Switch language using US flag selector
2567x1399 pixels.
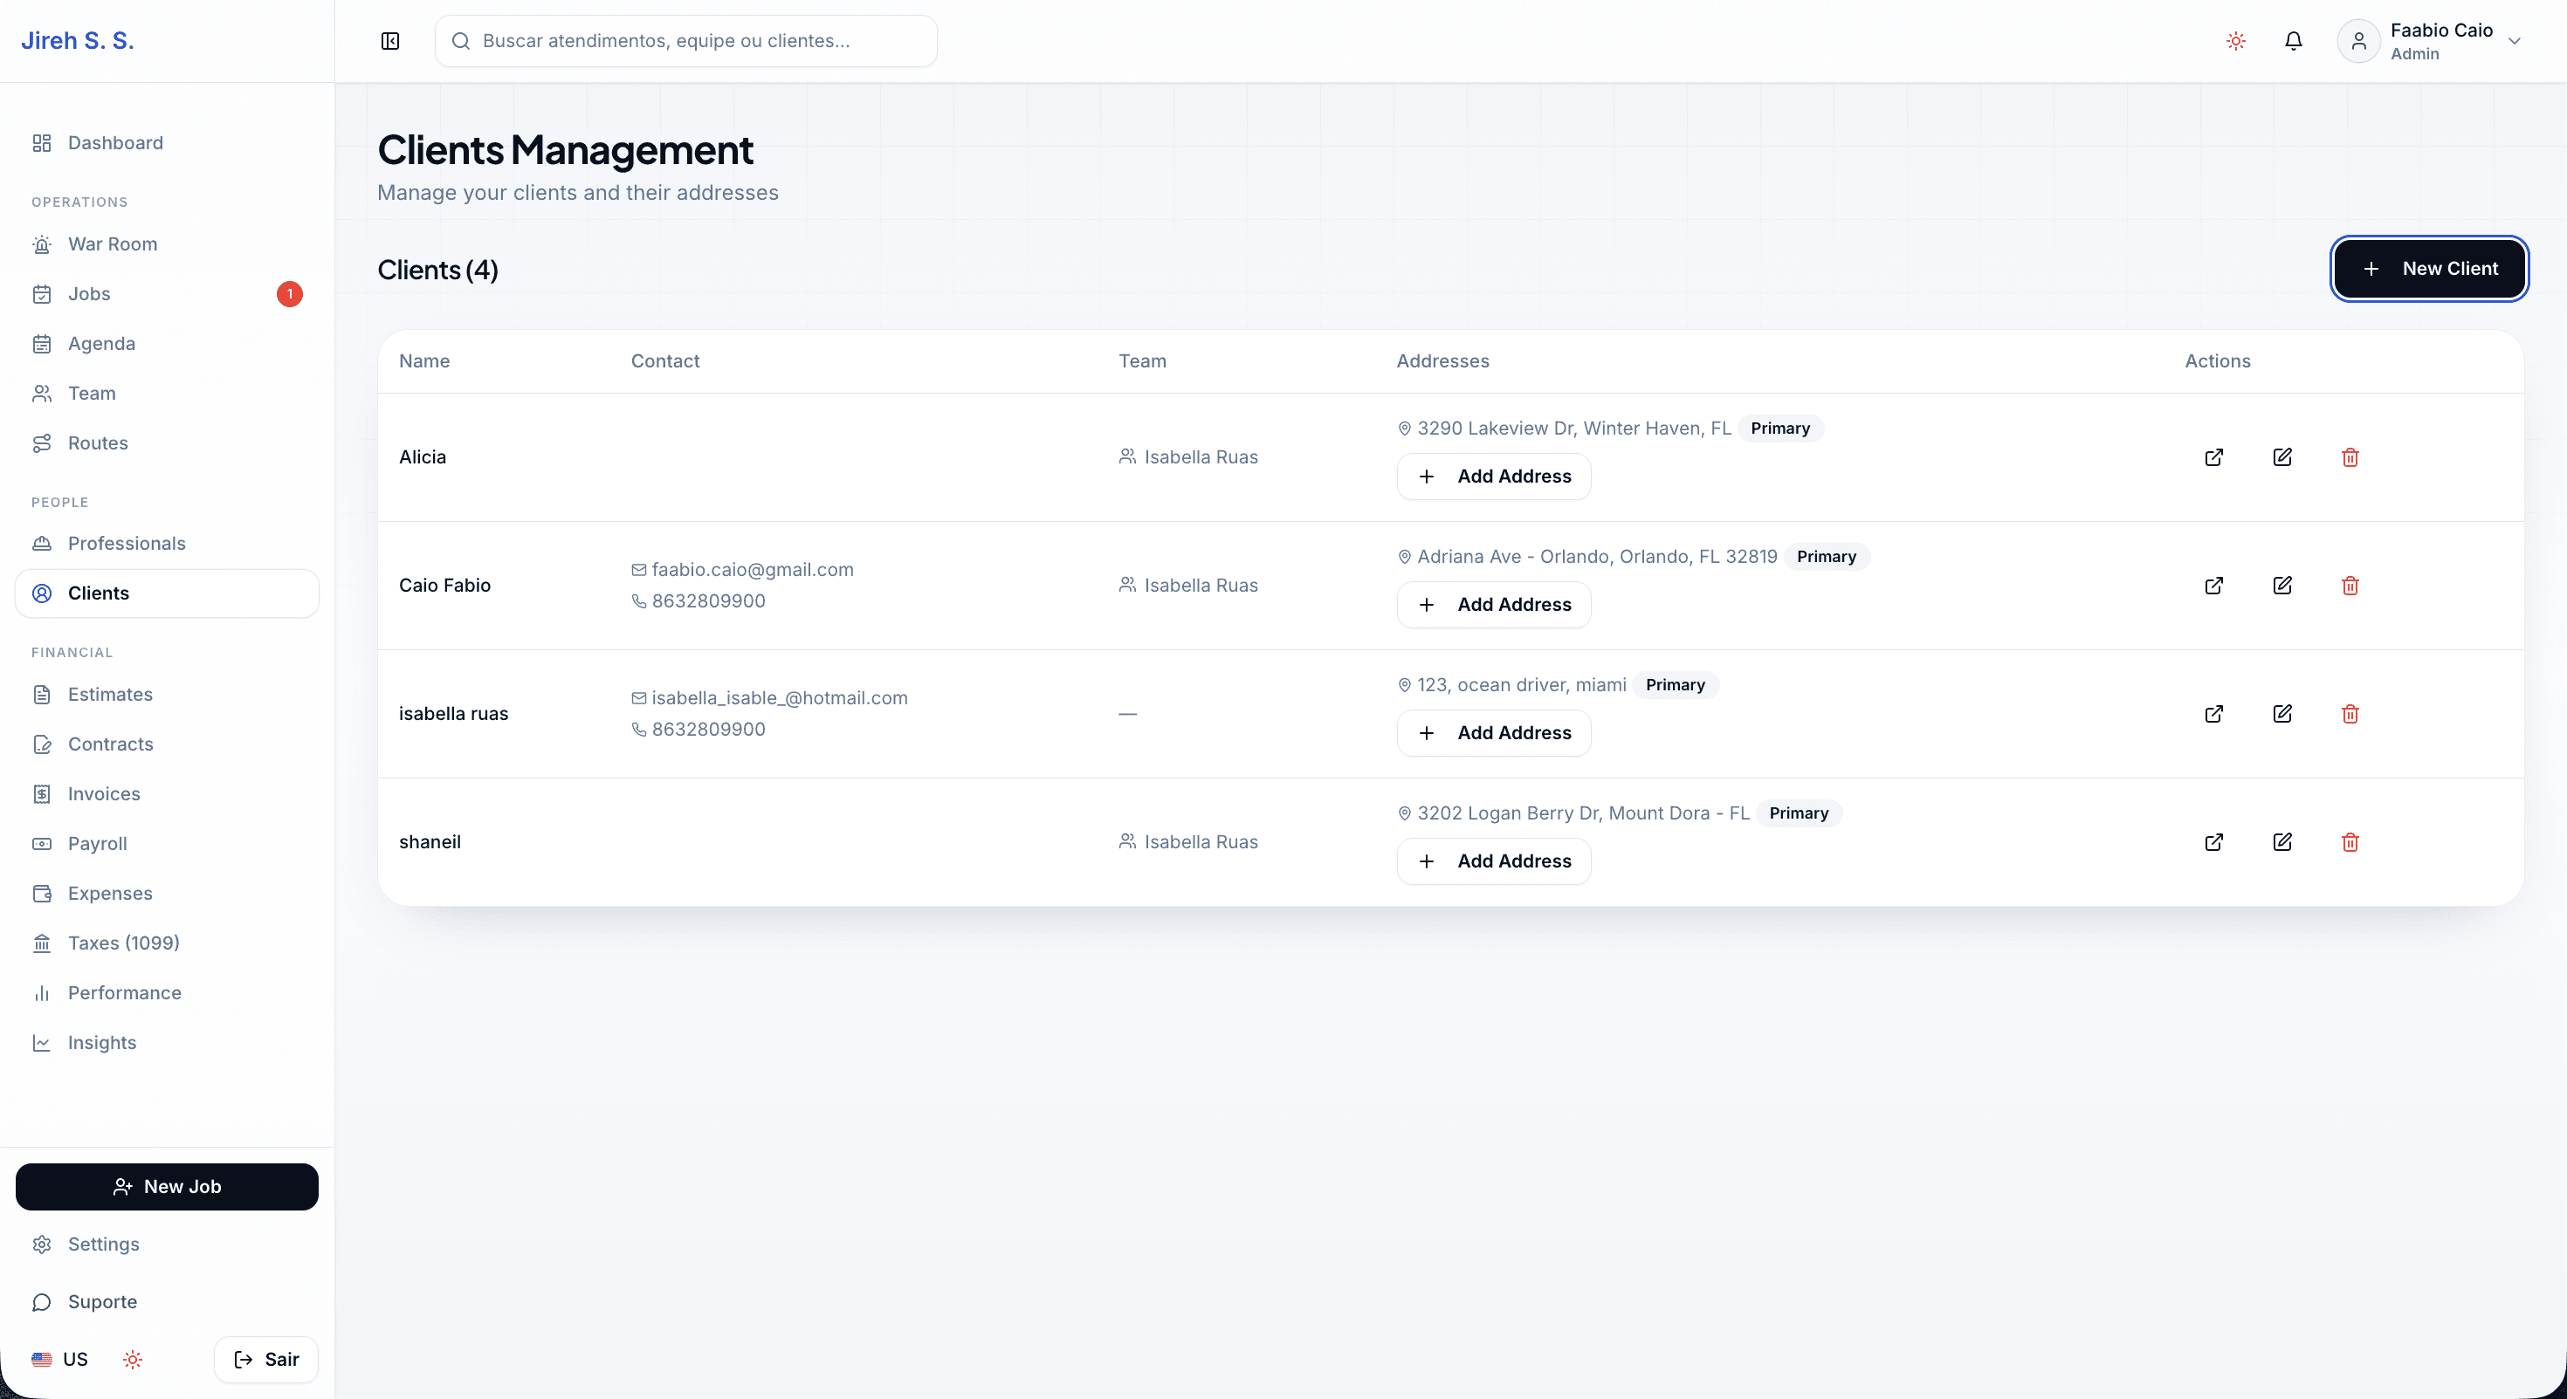point(59,1359)
